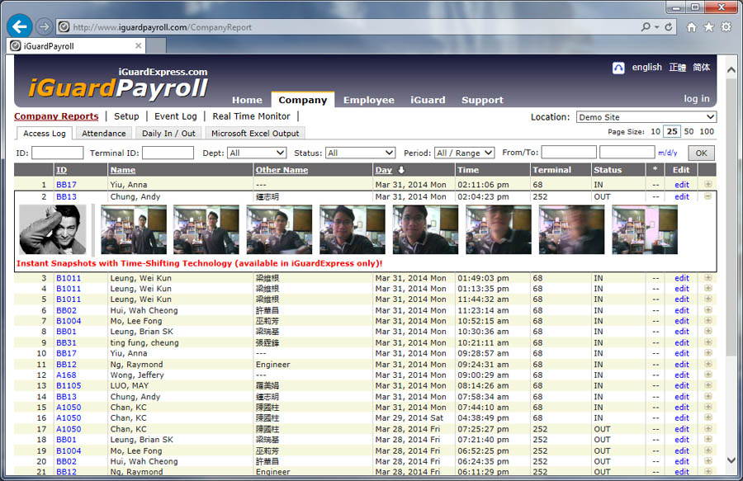Sort by the Other Name column header
Viewport: 743px width, 481px height.
tap(282, 170)
